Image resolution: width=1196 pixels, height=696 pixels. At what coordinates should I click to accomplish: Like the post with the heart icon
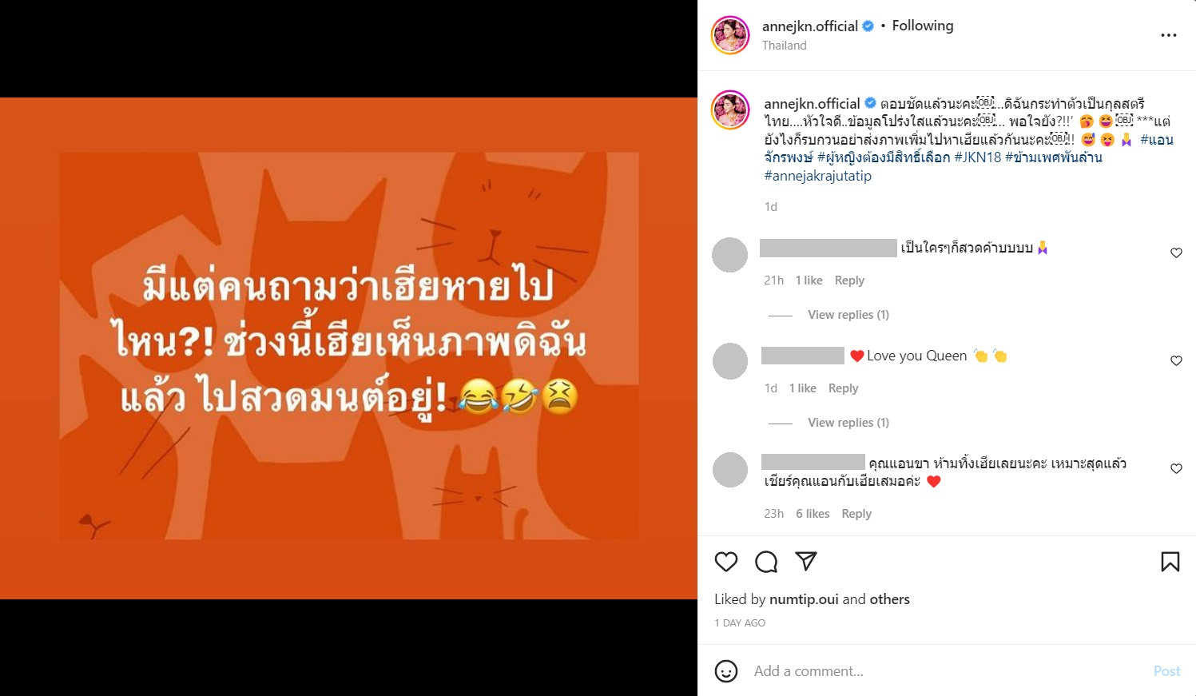click(x=726, y=562)
